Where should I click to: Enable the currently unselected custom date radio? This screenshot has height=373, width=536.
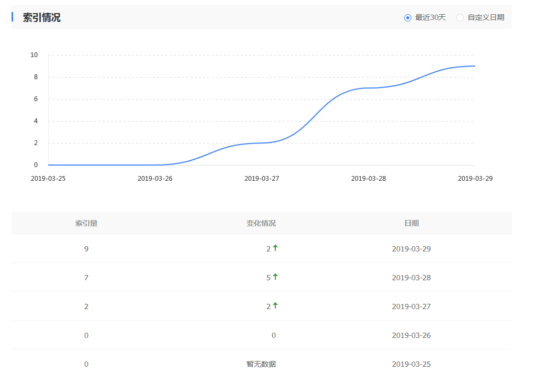tap(460, 17)
